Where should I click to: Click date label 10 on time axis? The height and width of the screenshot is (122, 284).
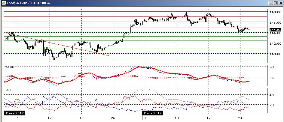point(177,118)
